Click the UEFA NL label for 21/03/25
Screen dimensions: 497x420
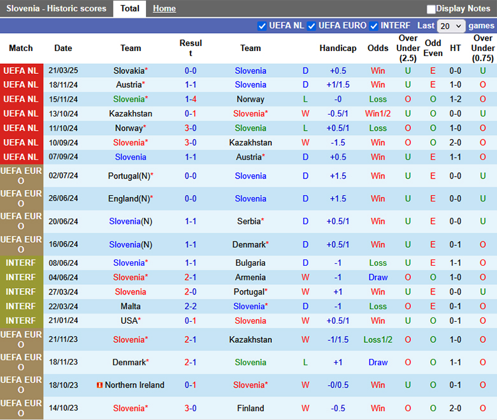tap(21, 71)
